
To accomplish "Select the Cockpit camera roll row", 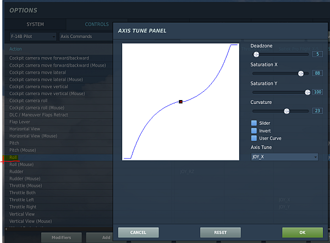I will [x=59, y=101].
